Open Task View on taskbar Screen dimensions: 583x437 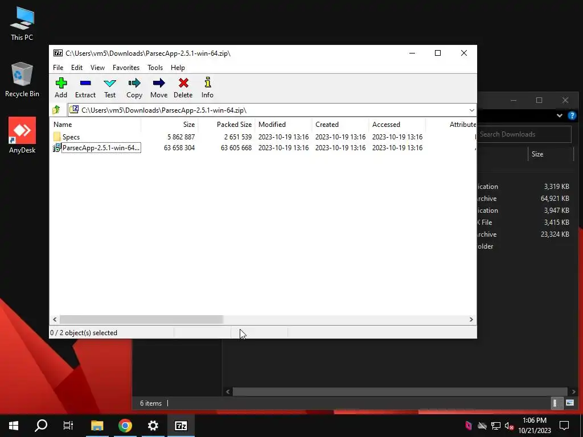[68, 426]
